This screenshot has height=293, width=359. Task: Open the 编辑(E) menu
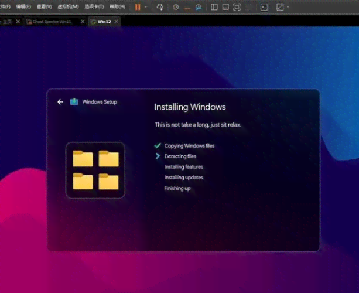coord(23,6)
